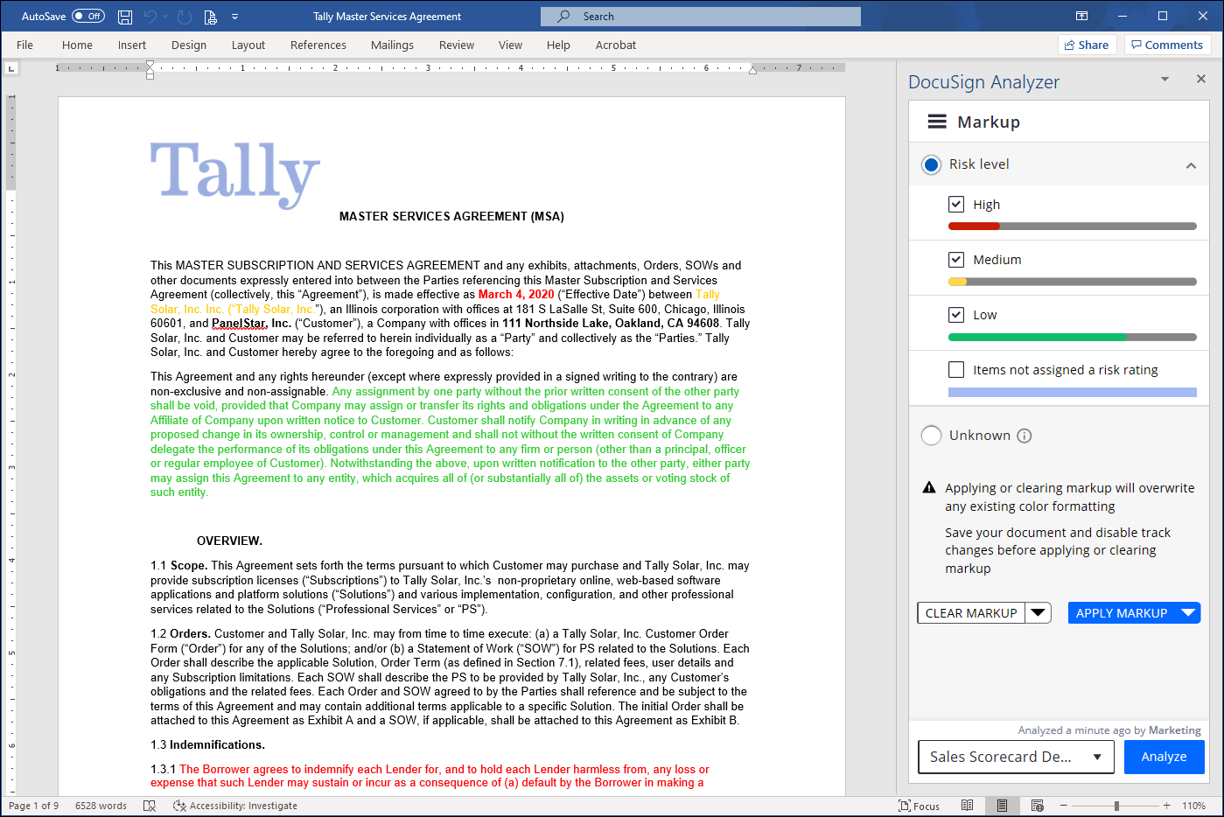Open the File menu
1224x817 pixels.
tap(24, 45)
